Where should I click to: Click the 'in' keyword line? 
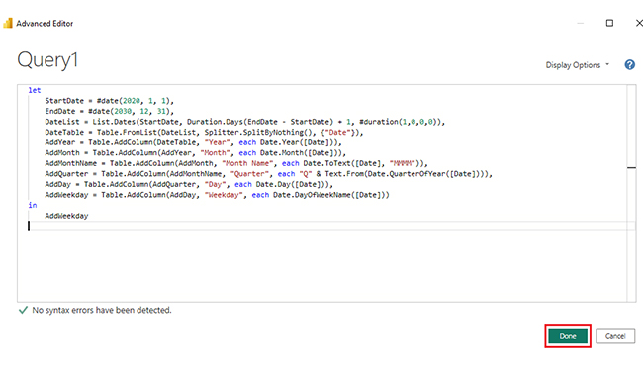33,205
